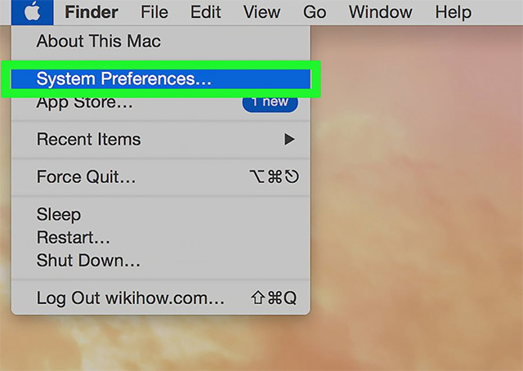The height and width of the screenshot is (371, 523).
Task: Open the File menu
Action: (x=154, y=12)
